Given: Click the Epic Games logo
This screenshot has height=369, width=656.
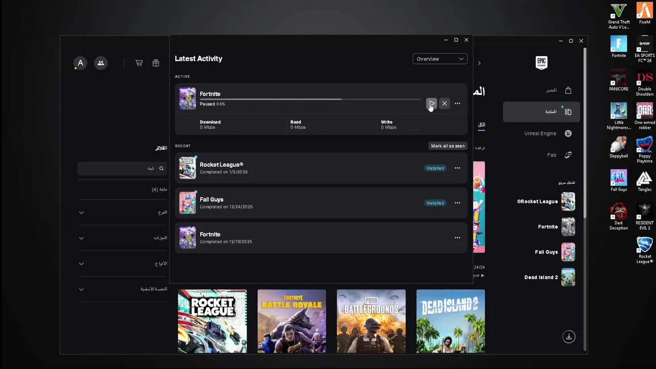Looking at the screenshot, I should 541,63.
